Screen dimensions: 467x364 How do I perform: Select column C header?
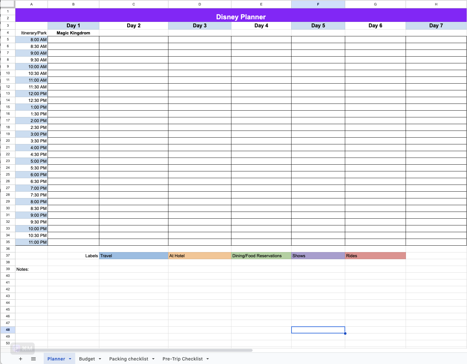[134, 4]
